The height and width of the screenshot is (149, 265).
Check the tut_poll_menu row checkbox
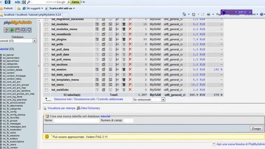(x=46, y=60)
